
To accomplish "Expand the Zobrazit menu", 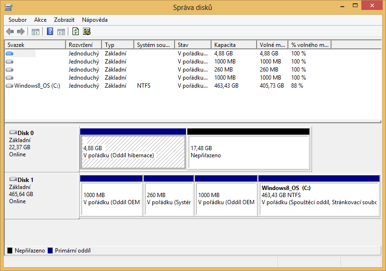I will pos(64,20).
